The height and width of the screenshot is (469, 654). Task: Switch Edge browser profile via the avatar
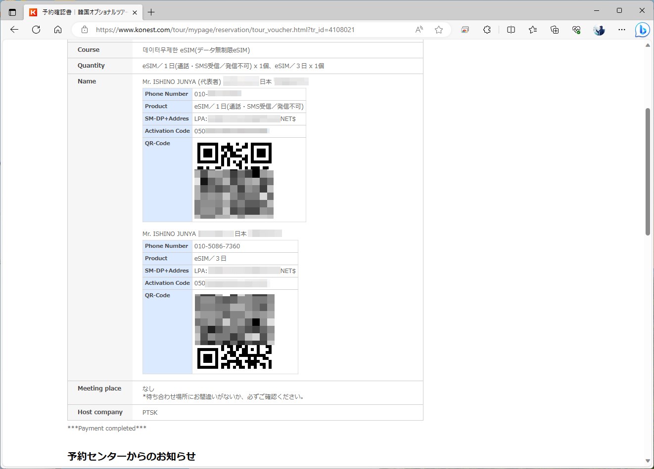click(x=599, y=30)
